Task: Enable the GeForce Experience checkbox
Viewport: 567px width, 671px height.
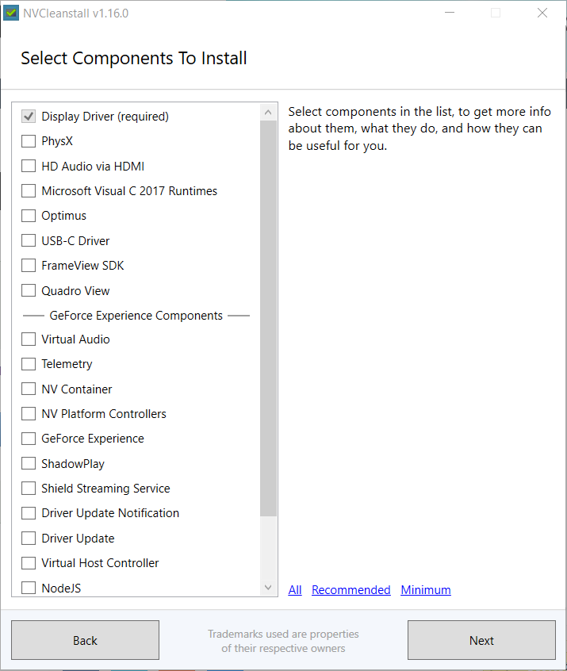Action: [29, 439]
